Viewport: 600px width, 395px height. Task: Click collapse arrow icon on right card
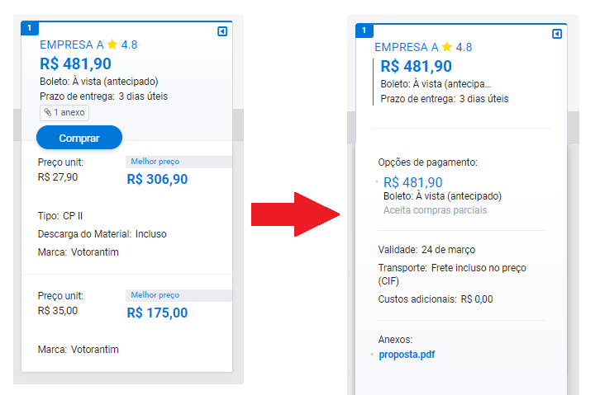pyautogui.click(x=557, y=34)
